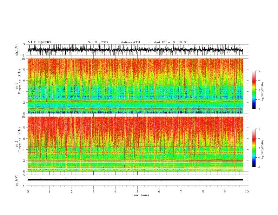The image size is (278, 215).
Task: Click the -5 V tick on ch.3(V) axis
Action: [24, 186]
